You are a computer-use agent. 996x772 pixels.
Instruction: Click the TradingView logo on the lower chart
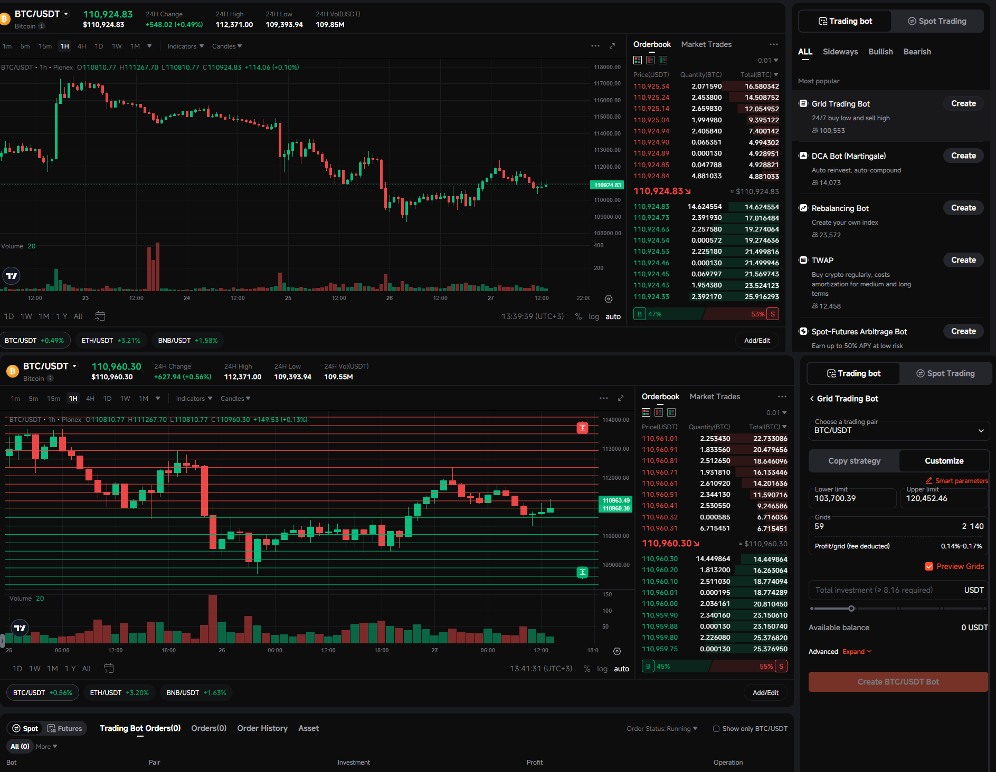point(20,628)
